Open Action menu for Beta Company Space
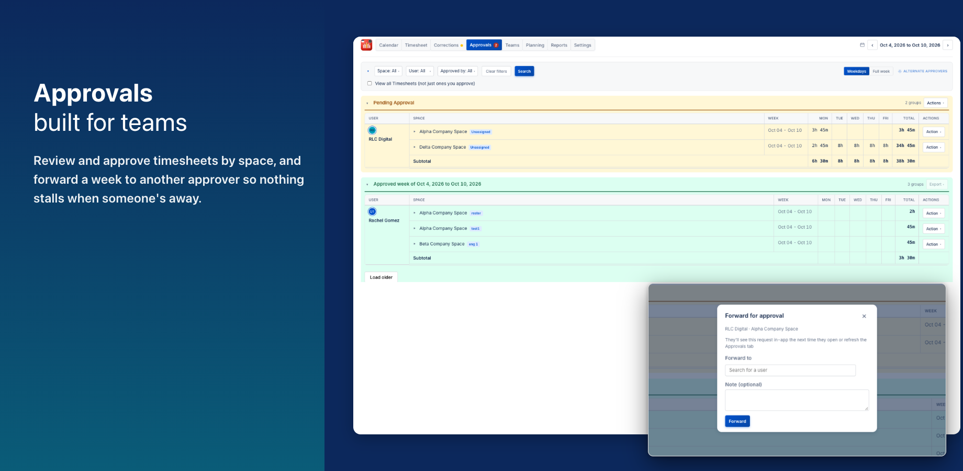963x471 pixels. click(934, 244)
